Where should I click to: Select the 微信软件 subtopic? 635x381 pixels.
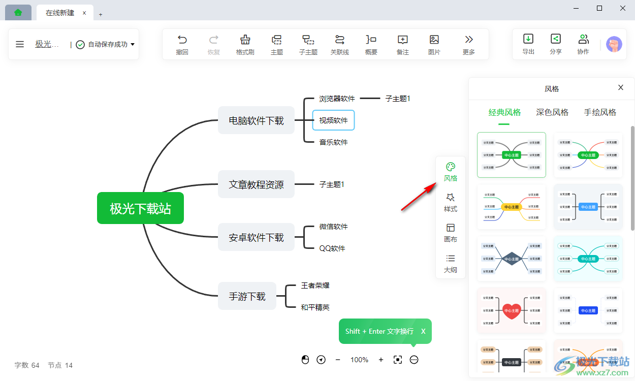pos(333,227)
